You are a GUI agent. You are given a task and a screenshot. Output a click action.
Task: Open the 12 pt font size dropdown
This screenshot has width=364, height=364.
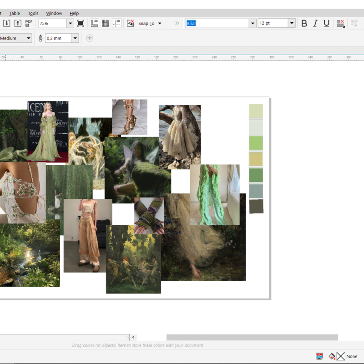pyautogui.click(x=291, y=23)
